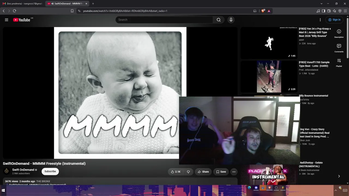Like the video with 2.1K likes
The image size is (349, 196).
click(176, 172)
